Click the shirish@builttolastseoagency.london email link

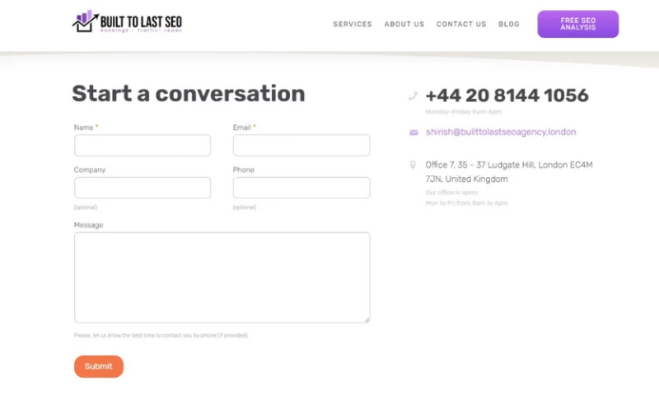[501, 132]
